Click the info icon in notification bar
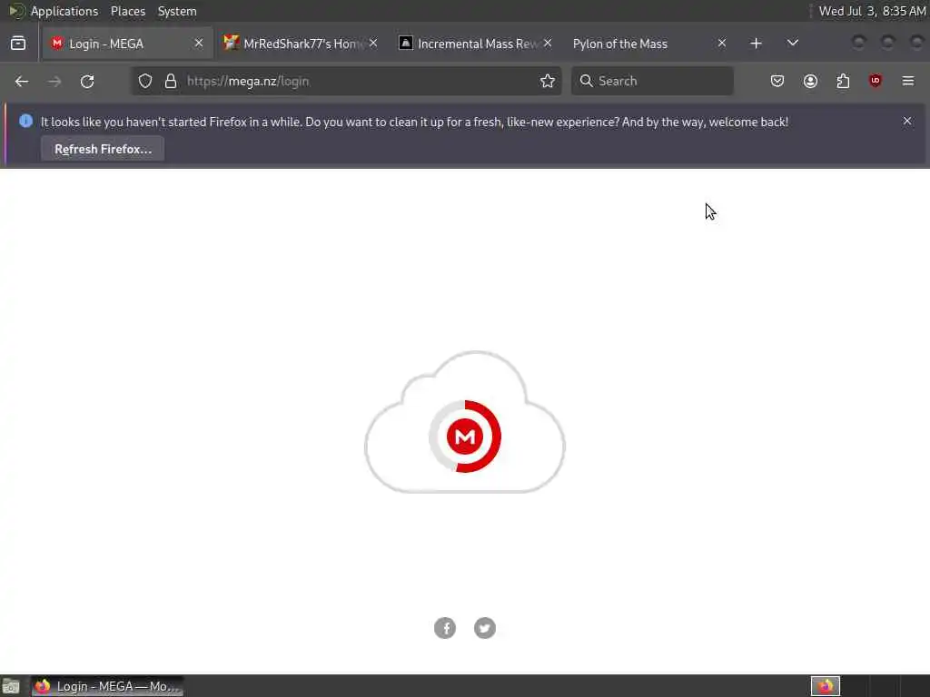The width and height of the screenshot is (930, 697). (25, 121)
